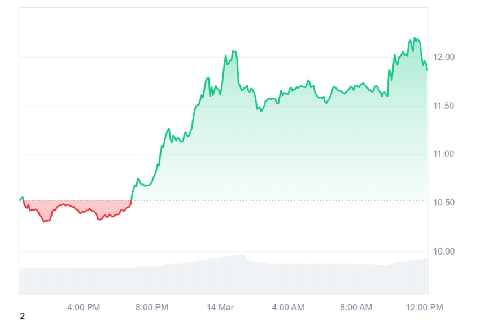The image size is (480, 320).
Task: Click the lowest dip in the red line
Action: (45, 221)
